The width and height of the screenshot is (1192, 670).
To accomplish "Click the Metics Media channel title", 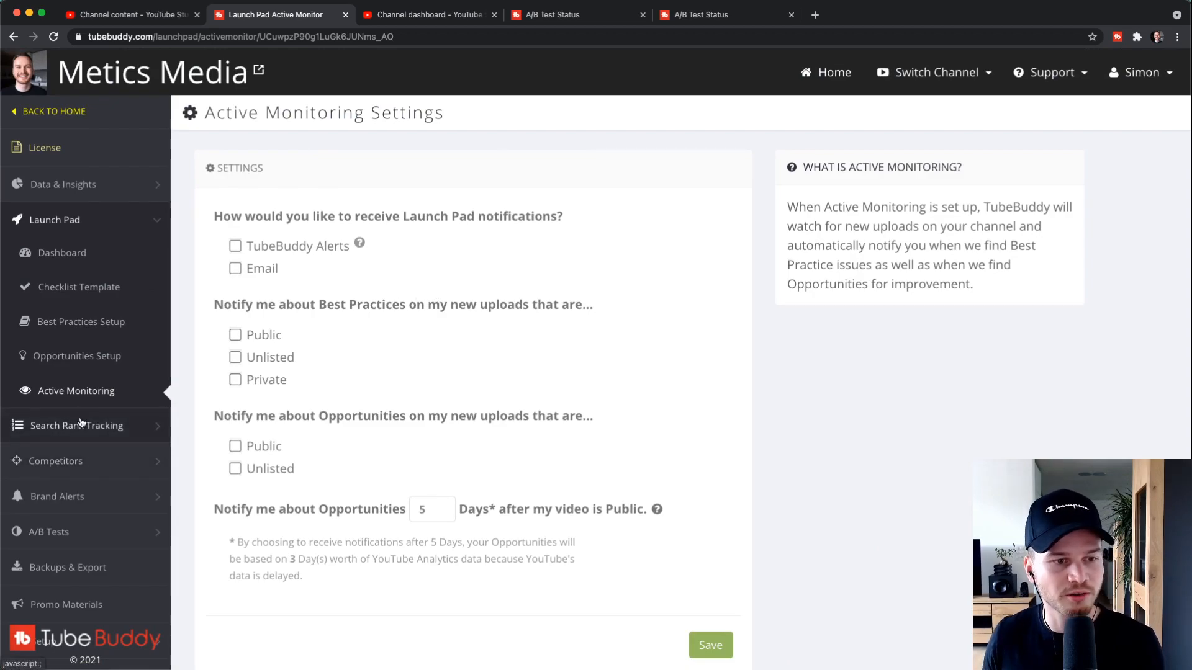I will 153,72.
